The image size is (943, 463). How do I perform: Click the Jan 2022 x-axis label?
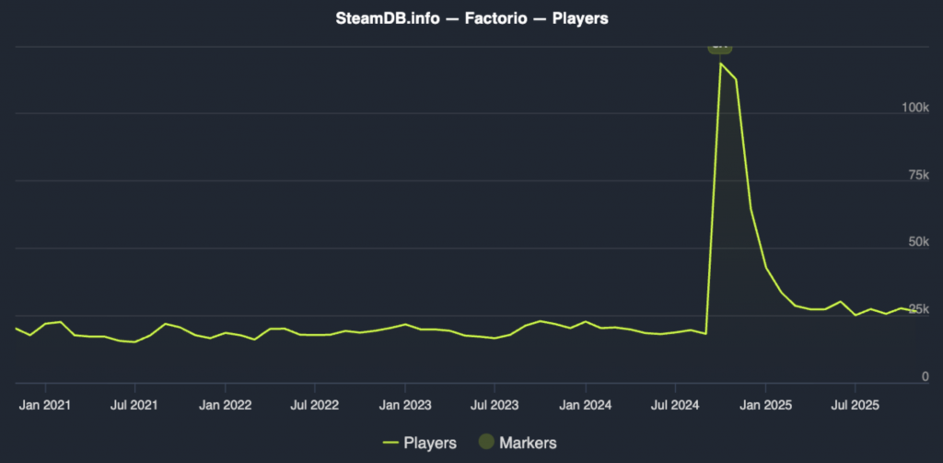coord(225,404)
